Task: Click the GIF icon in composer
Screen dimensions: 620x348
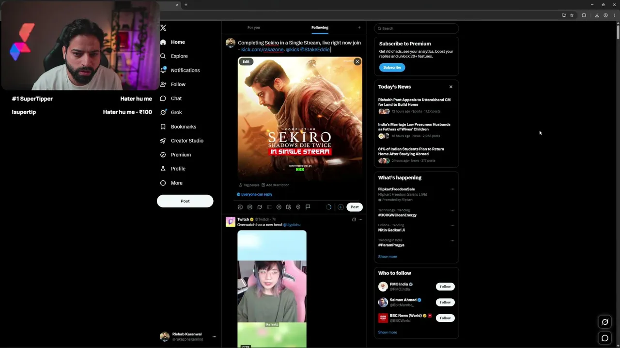Action: pyautogui.click(x=250, y=207)
